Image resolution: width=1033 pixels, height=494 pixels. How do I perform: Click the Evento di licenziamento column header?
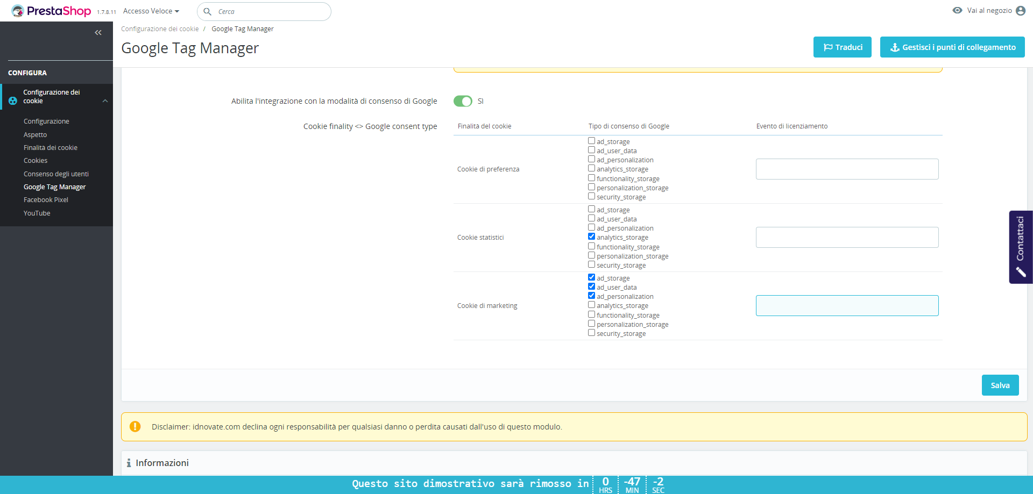pyautogui.click(x=791, y=126)
